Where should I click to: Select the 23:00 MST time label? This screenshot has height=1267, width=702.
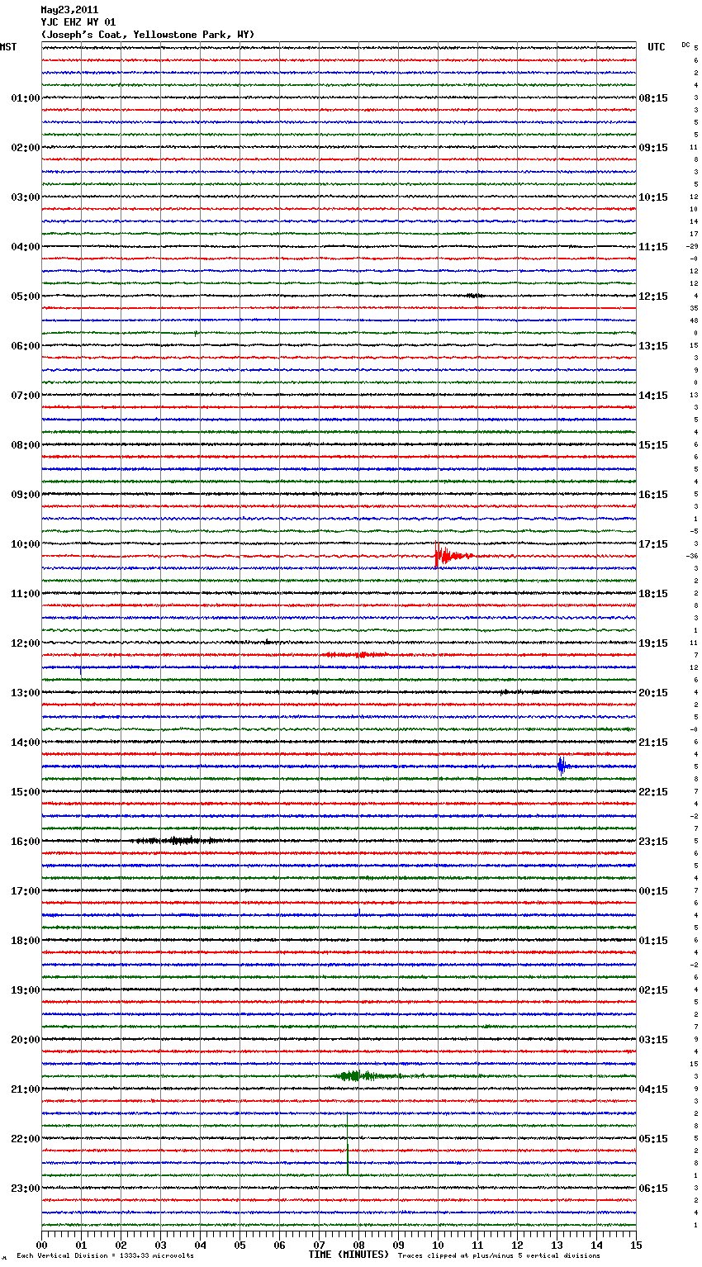click(26, 1189)
